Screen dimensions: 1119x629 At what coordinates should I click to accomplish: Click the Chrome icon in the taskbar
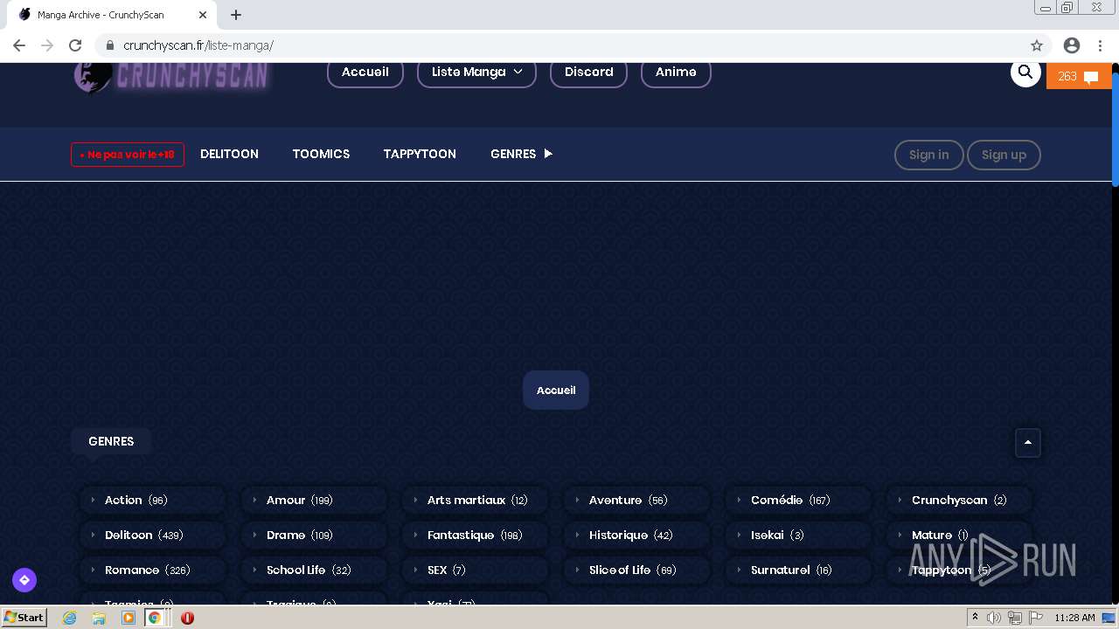(155, 618)
